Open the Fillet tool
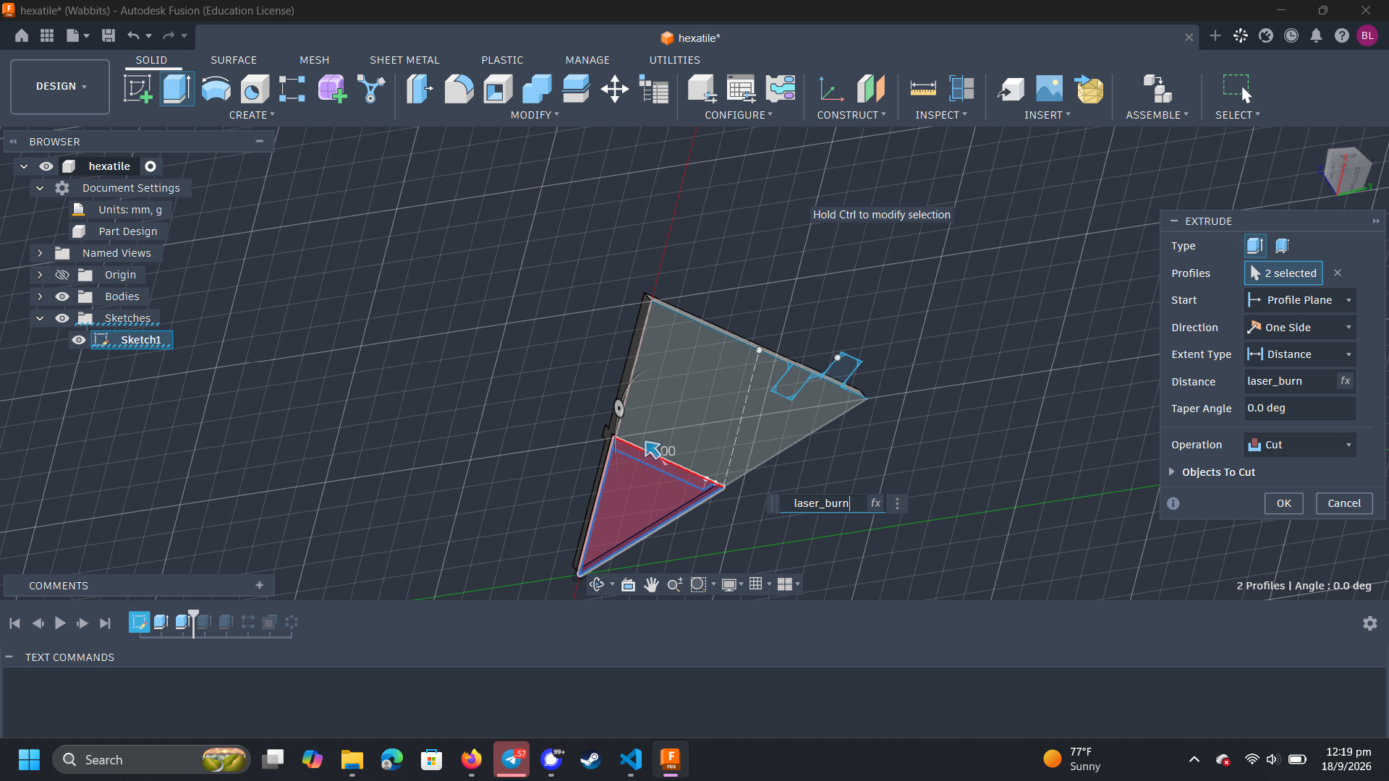Viewport: 1389px width, 781px height. coord(459,89)
